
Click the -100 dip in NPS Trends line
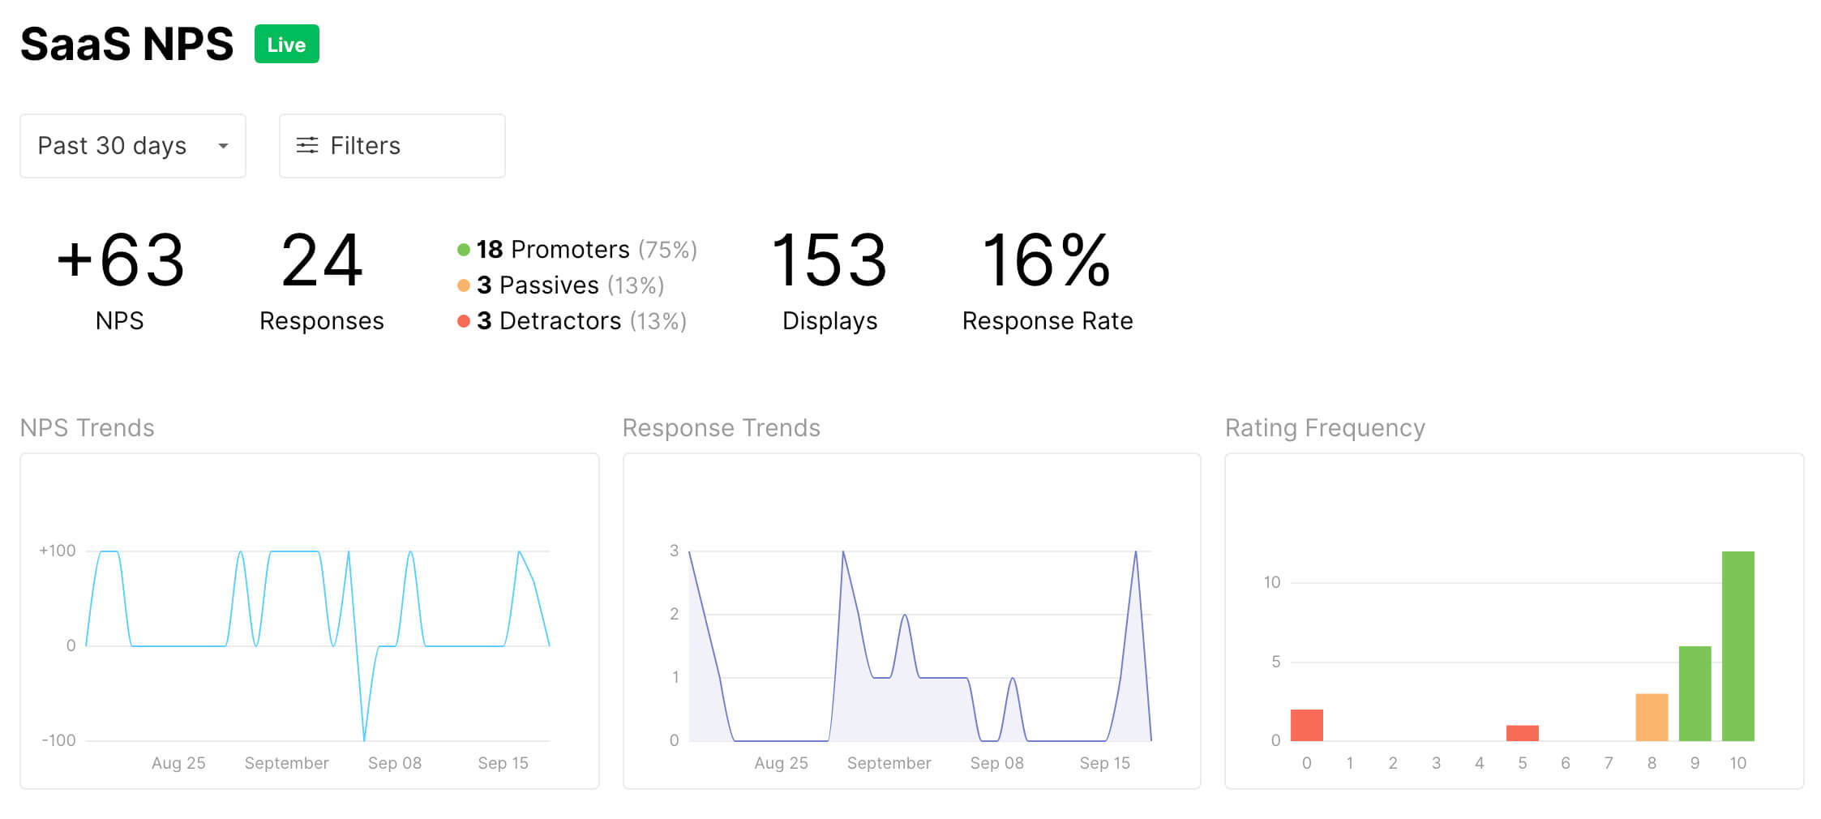coord(364,738)
